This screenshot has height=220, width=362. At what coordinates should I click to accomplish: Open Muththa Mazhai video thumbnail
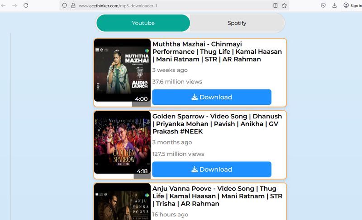tap(122, 70)
